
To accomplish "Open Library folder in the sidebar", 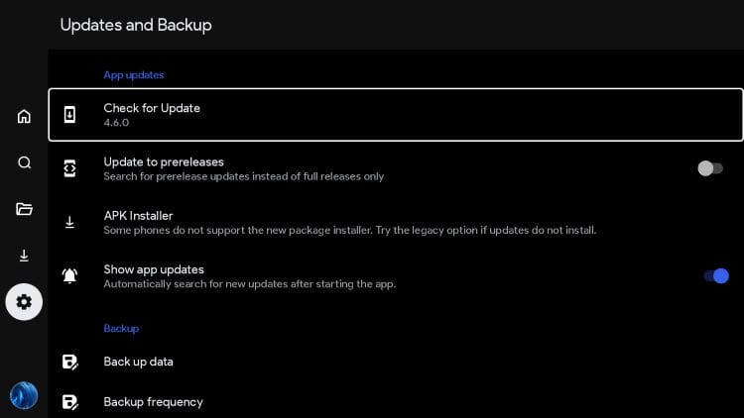I will point(24,209).
